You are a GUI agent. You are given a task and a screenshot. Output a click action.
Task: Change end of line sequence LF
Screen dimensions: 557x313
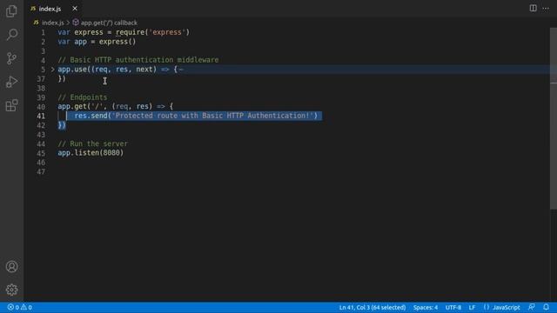[472, 307]
